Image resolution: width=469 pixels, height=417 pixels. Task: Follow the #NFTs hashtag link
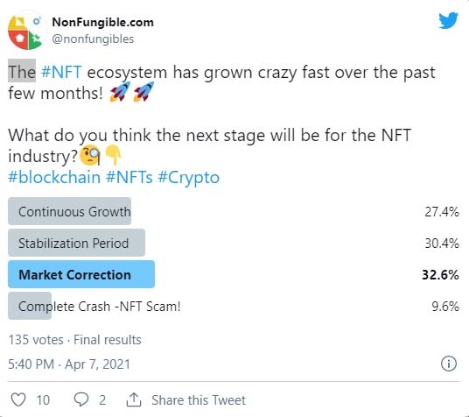click(x=129, y=177)
